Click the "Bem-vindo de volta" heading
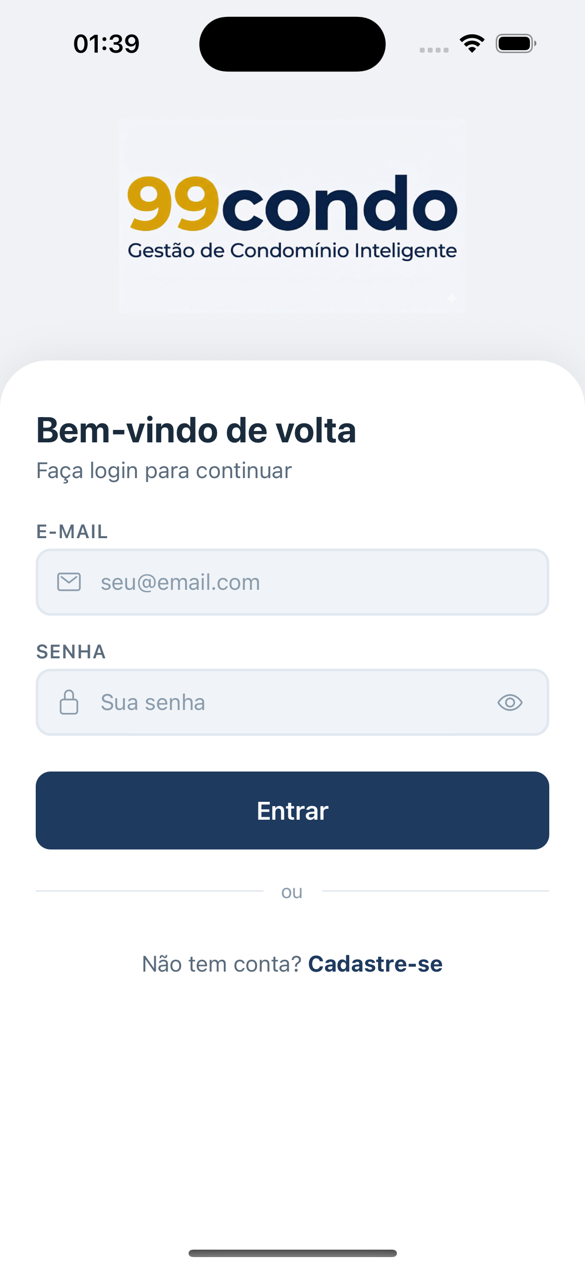 pos(196,430)
